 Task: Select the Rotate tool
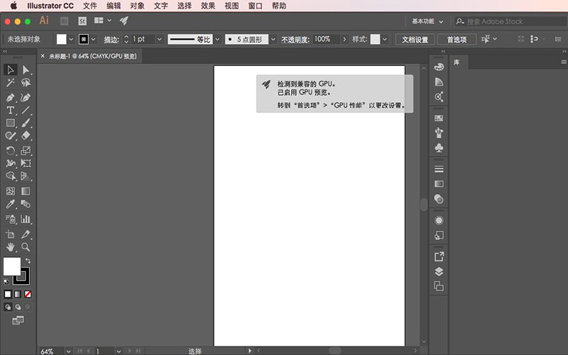pos(11,151)
